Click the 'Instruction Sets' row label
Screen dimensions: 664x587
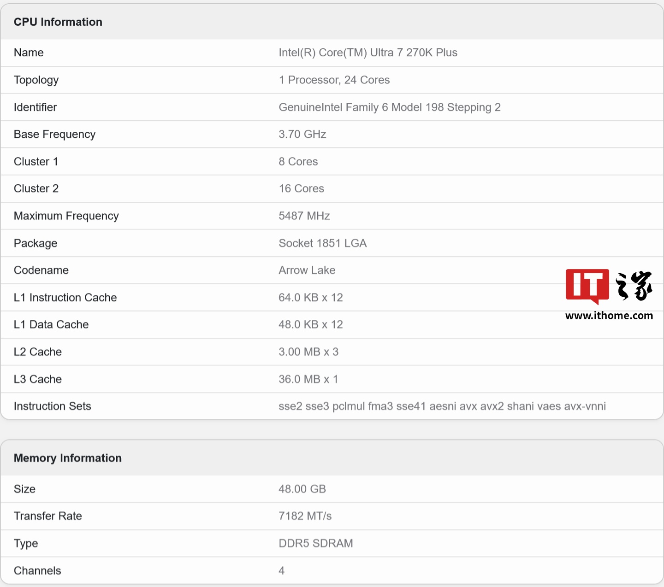[x=53, y=406]
